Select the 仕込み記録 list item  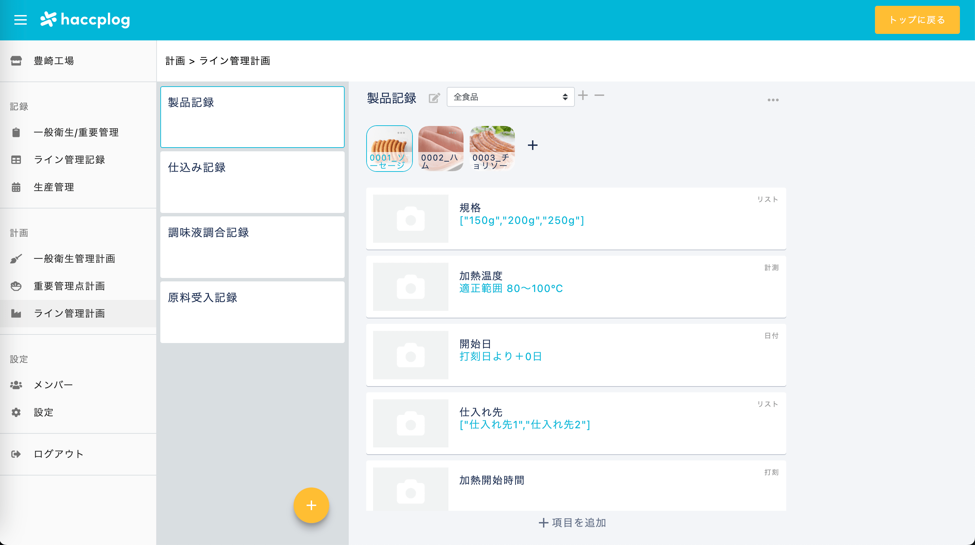(x=252, y=182)
